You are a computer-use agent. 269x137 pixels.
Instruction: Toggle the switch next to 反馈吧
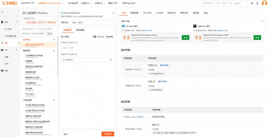pos(49,34)
